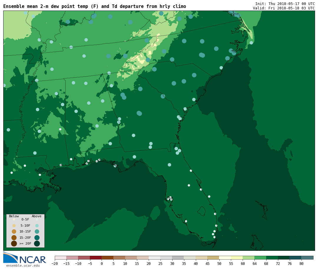Pick the green swatch between 68 and 72

[272, 258]
